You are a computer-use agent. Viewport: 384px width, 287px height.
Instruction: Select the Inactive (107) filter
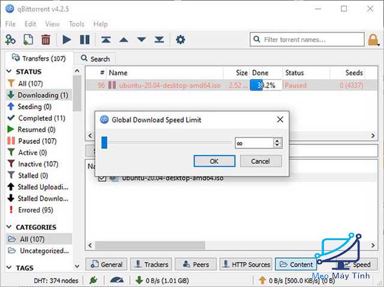pyautogui.click(x=38, y=164)
